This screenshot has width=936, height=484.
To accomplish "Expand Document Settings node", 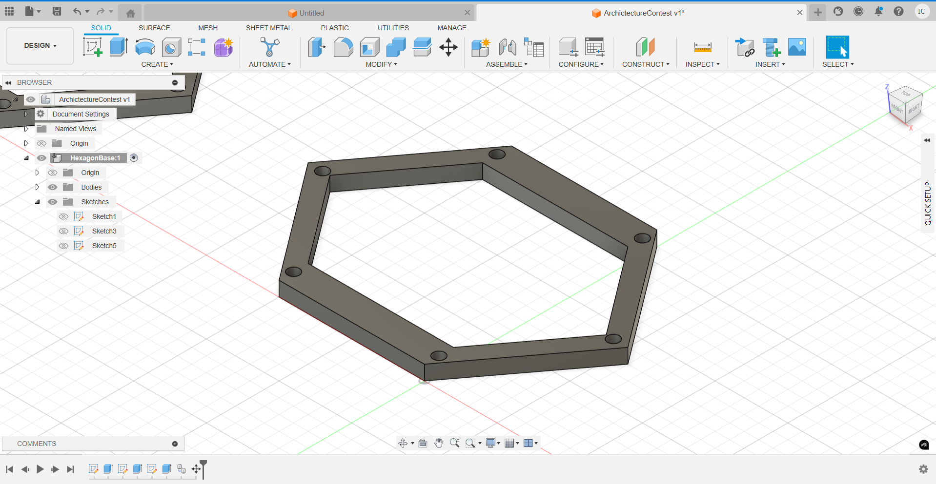I will (26, 114).
